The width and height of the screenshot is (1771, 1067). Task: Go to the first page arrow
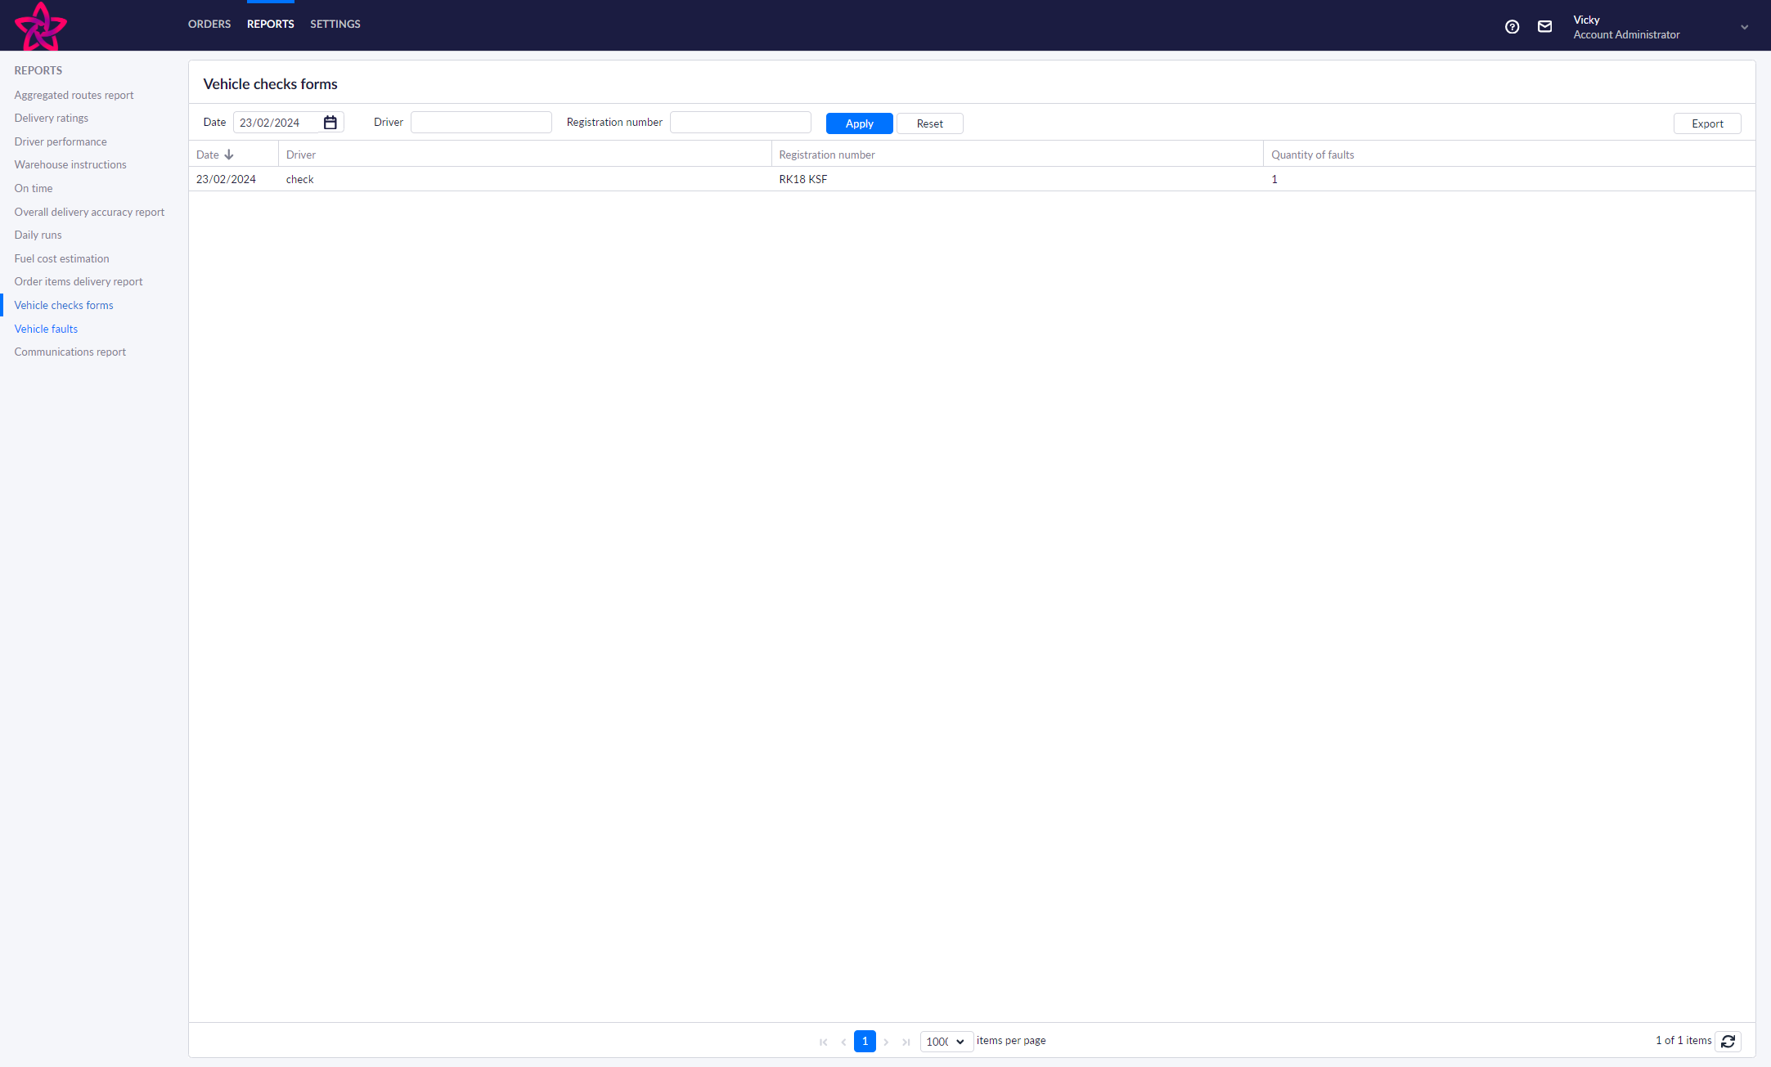[x=823, y=1042]
